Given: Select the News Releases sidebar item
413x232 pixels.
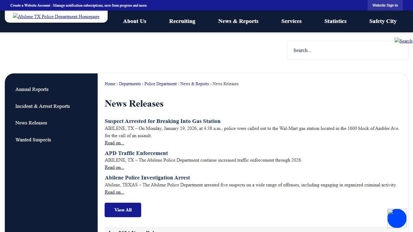Looking at the screenshot, I should click(x=31, y=123).
